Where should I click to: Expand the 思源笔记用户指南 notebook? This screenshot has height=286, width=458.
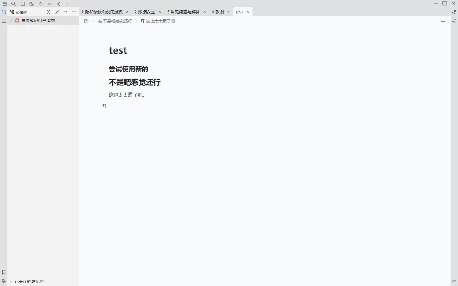11,21
